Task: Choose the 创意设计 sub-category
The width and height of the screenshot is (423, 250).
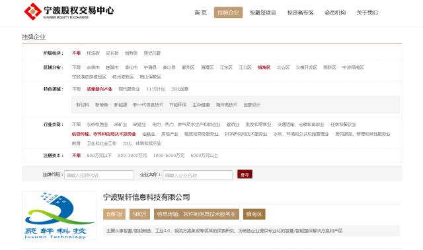Action: coord(252,105)
